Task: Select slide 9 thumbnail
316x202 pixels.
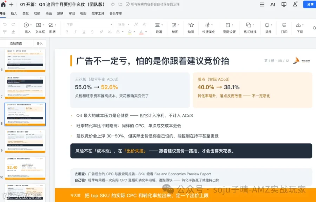Action: coord(25,141)
